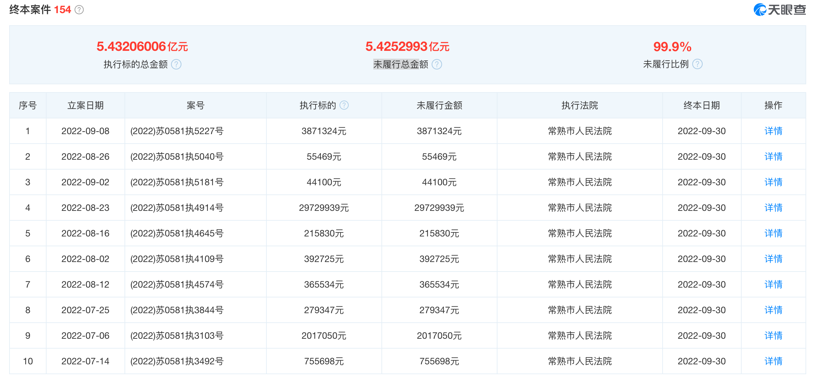The width and height of the screenshot is (816, 384).
Task: Select case number (2022)苏0581执4914号 cell
Action: (195, 208)
